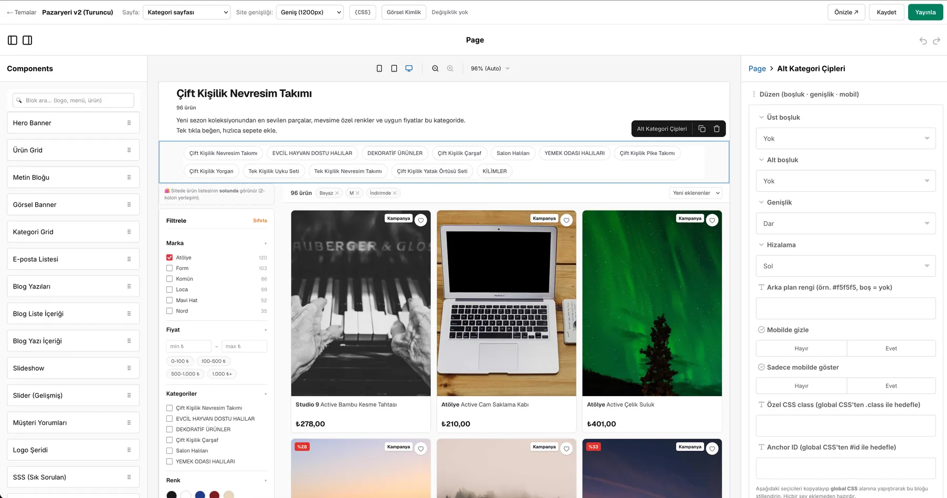This screenshot has height=498, width=947.
Task: Reset filters with Sıfırla link
Action: (x=260, y=221)
